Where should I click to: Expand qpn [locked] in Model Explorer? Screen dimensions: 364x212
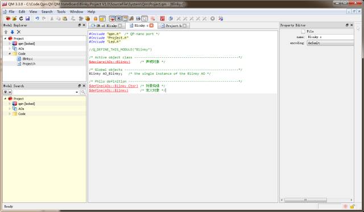(x=10, y=44)
